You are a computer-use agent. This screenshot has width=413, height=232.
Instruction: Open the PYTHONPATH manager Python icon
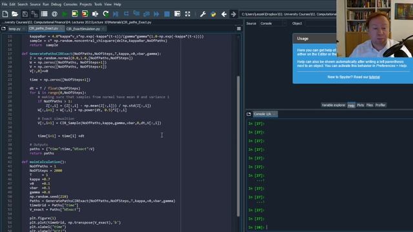coord(213,14)
